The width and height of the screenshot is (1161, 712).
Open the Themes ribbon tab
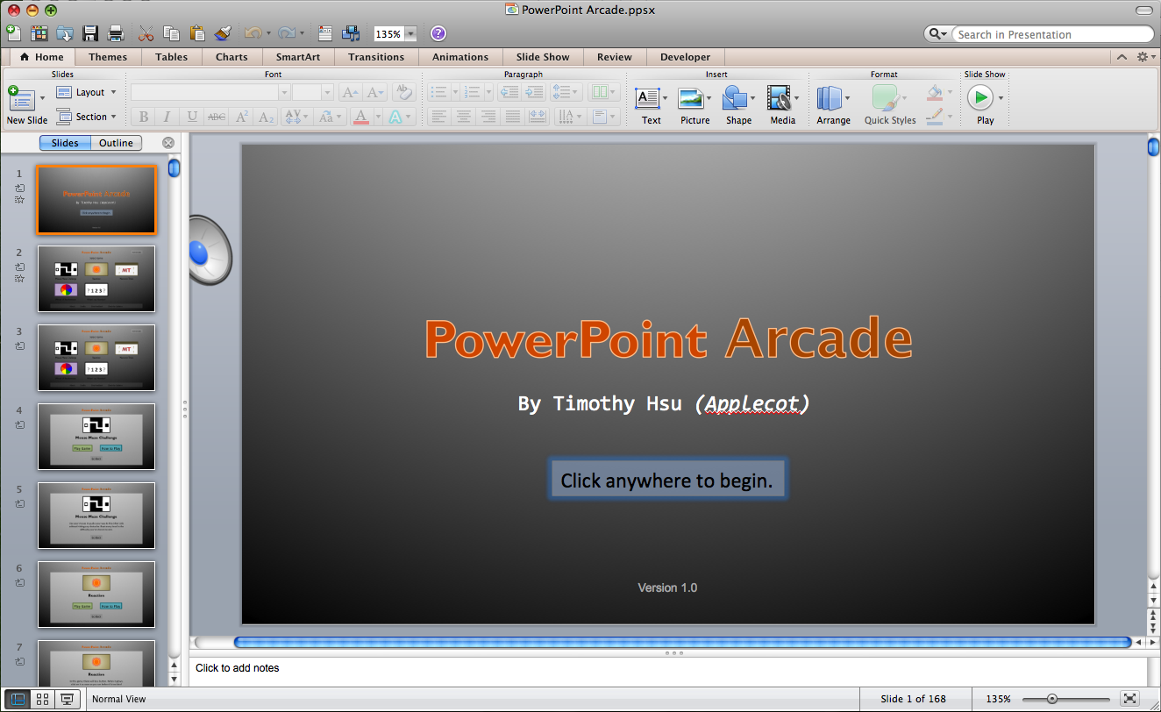point(108,57)
